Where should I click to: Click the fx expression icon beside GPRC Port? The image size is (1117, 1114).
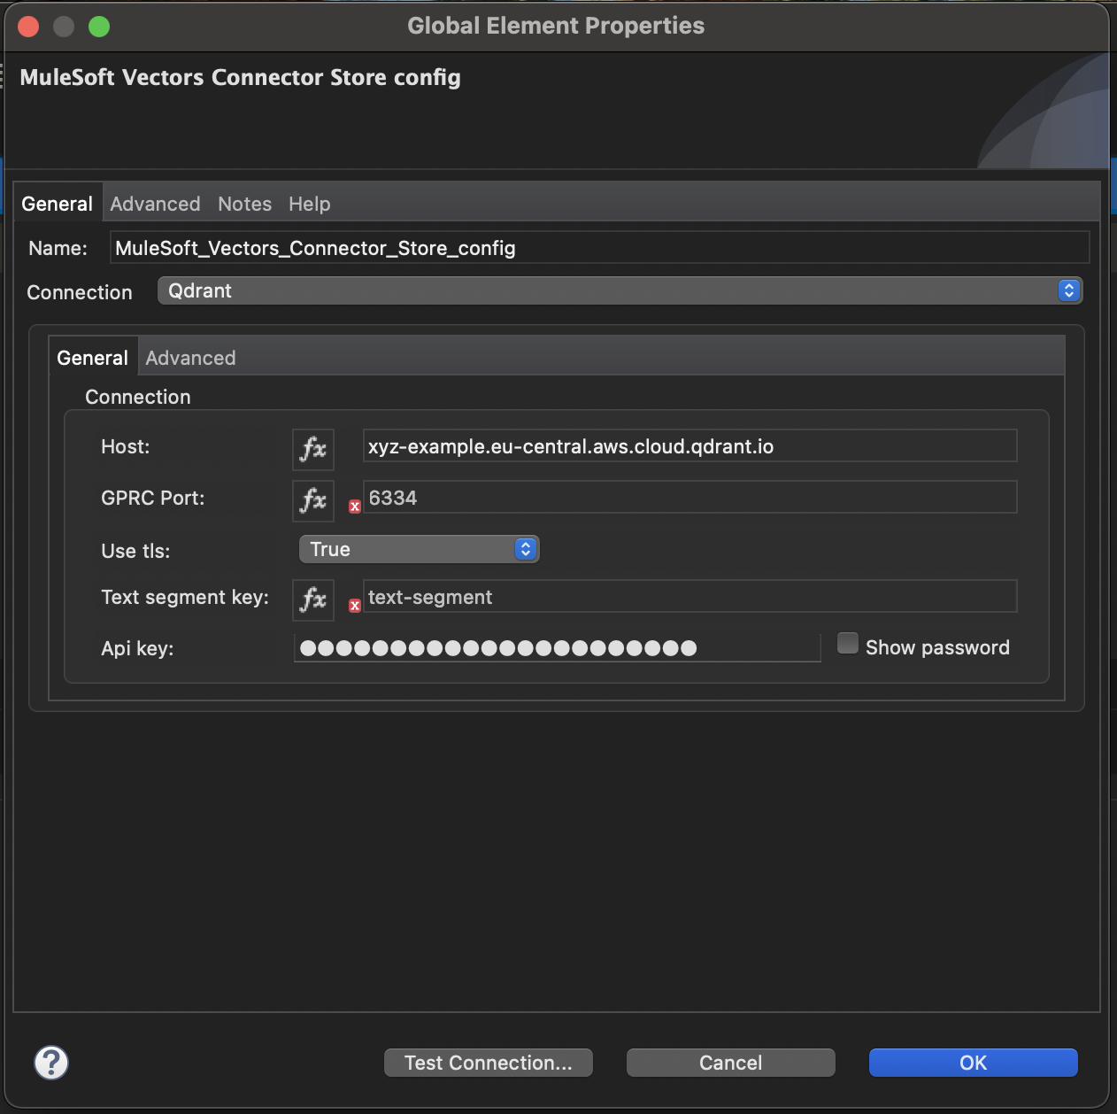tap(312, 500)
